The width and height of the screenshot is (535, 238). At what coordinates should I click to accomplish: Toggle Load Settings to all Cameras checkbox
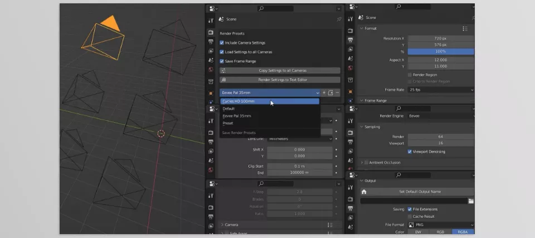click(x=222, y=52)
